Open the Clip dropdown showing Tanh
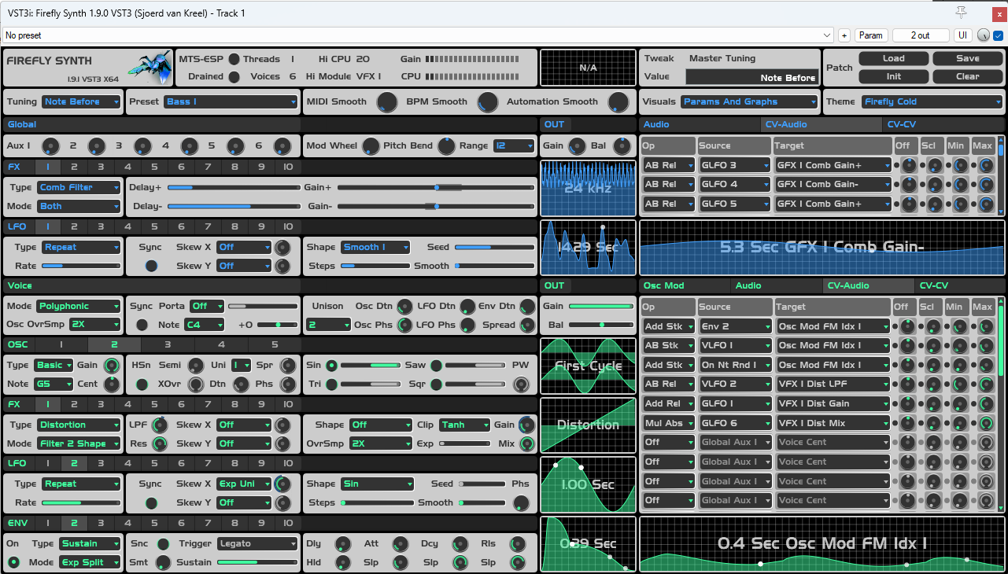1008x574 pixels. (464, 425)
